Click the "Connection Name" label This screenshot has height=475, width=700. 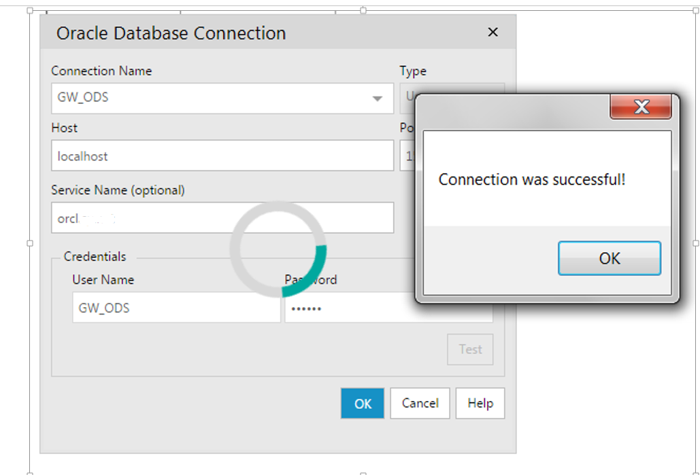pyautogui.click(x=101, y=71)
